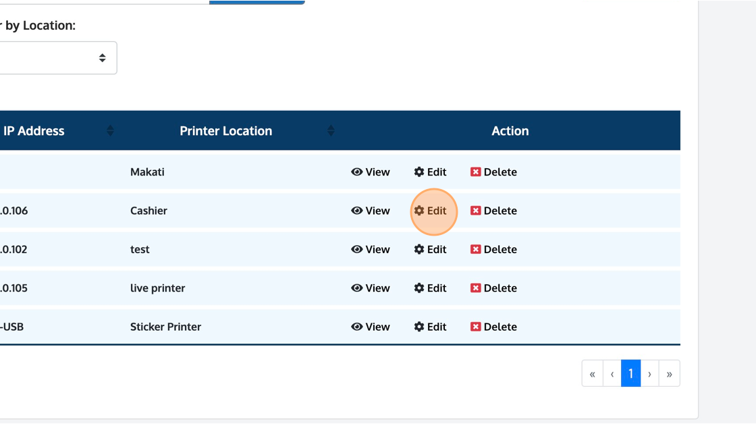Sort by IP Address column arrows

point(111,131)
